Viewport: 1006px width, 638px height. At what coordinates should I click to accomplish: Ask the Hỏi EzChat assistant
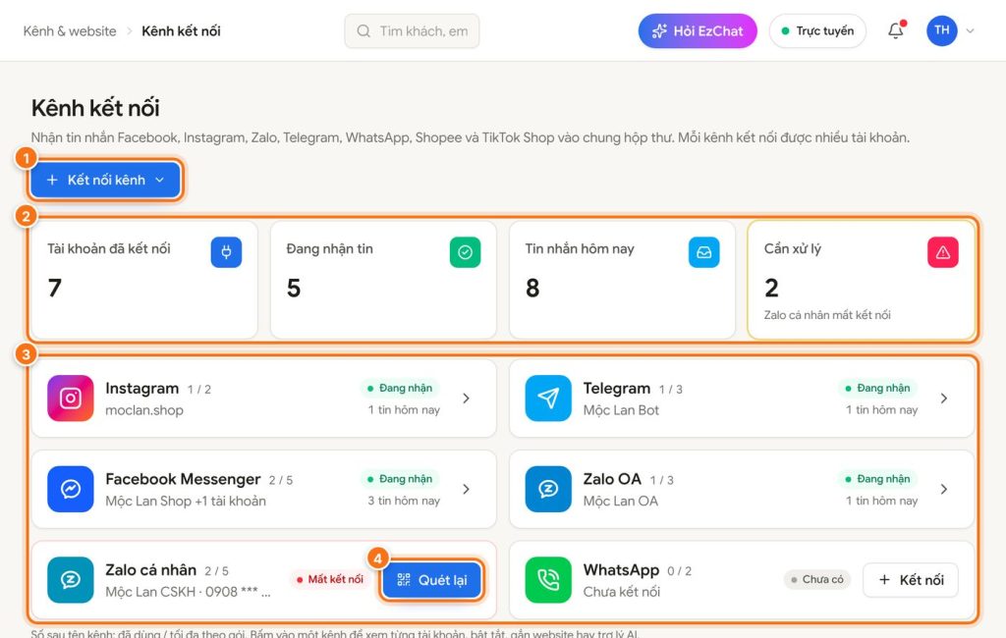[x=698, y=30]
